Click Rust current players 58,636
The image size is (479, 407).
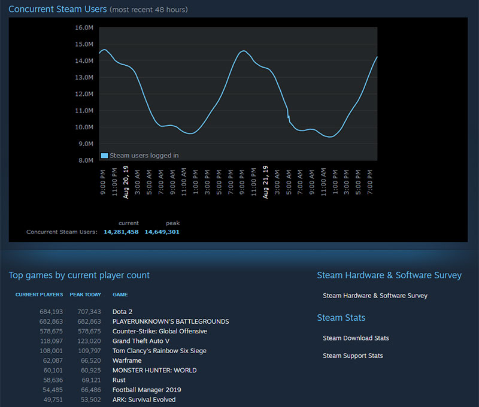[x=53, y=380]
